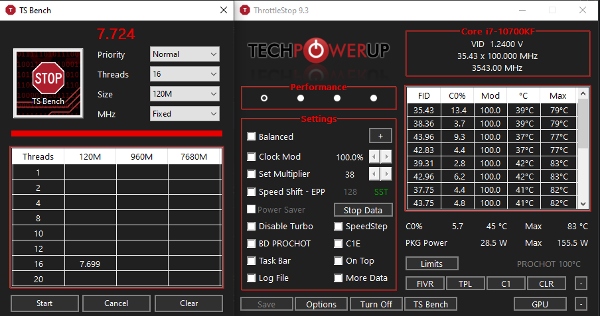Click the ThrottleStop window title icon
The image size is (600, 316).
point(244,11)
